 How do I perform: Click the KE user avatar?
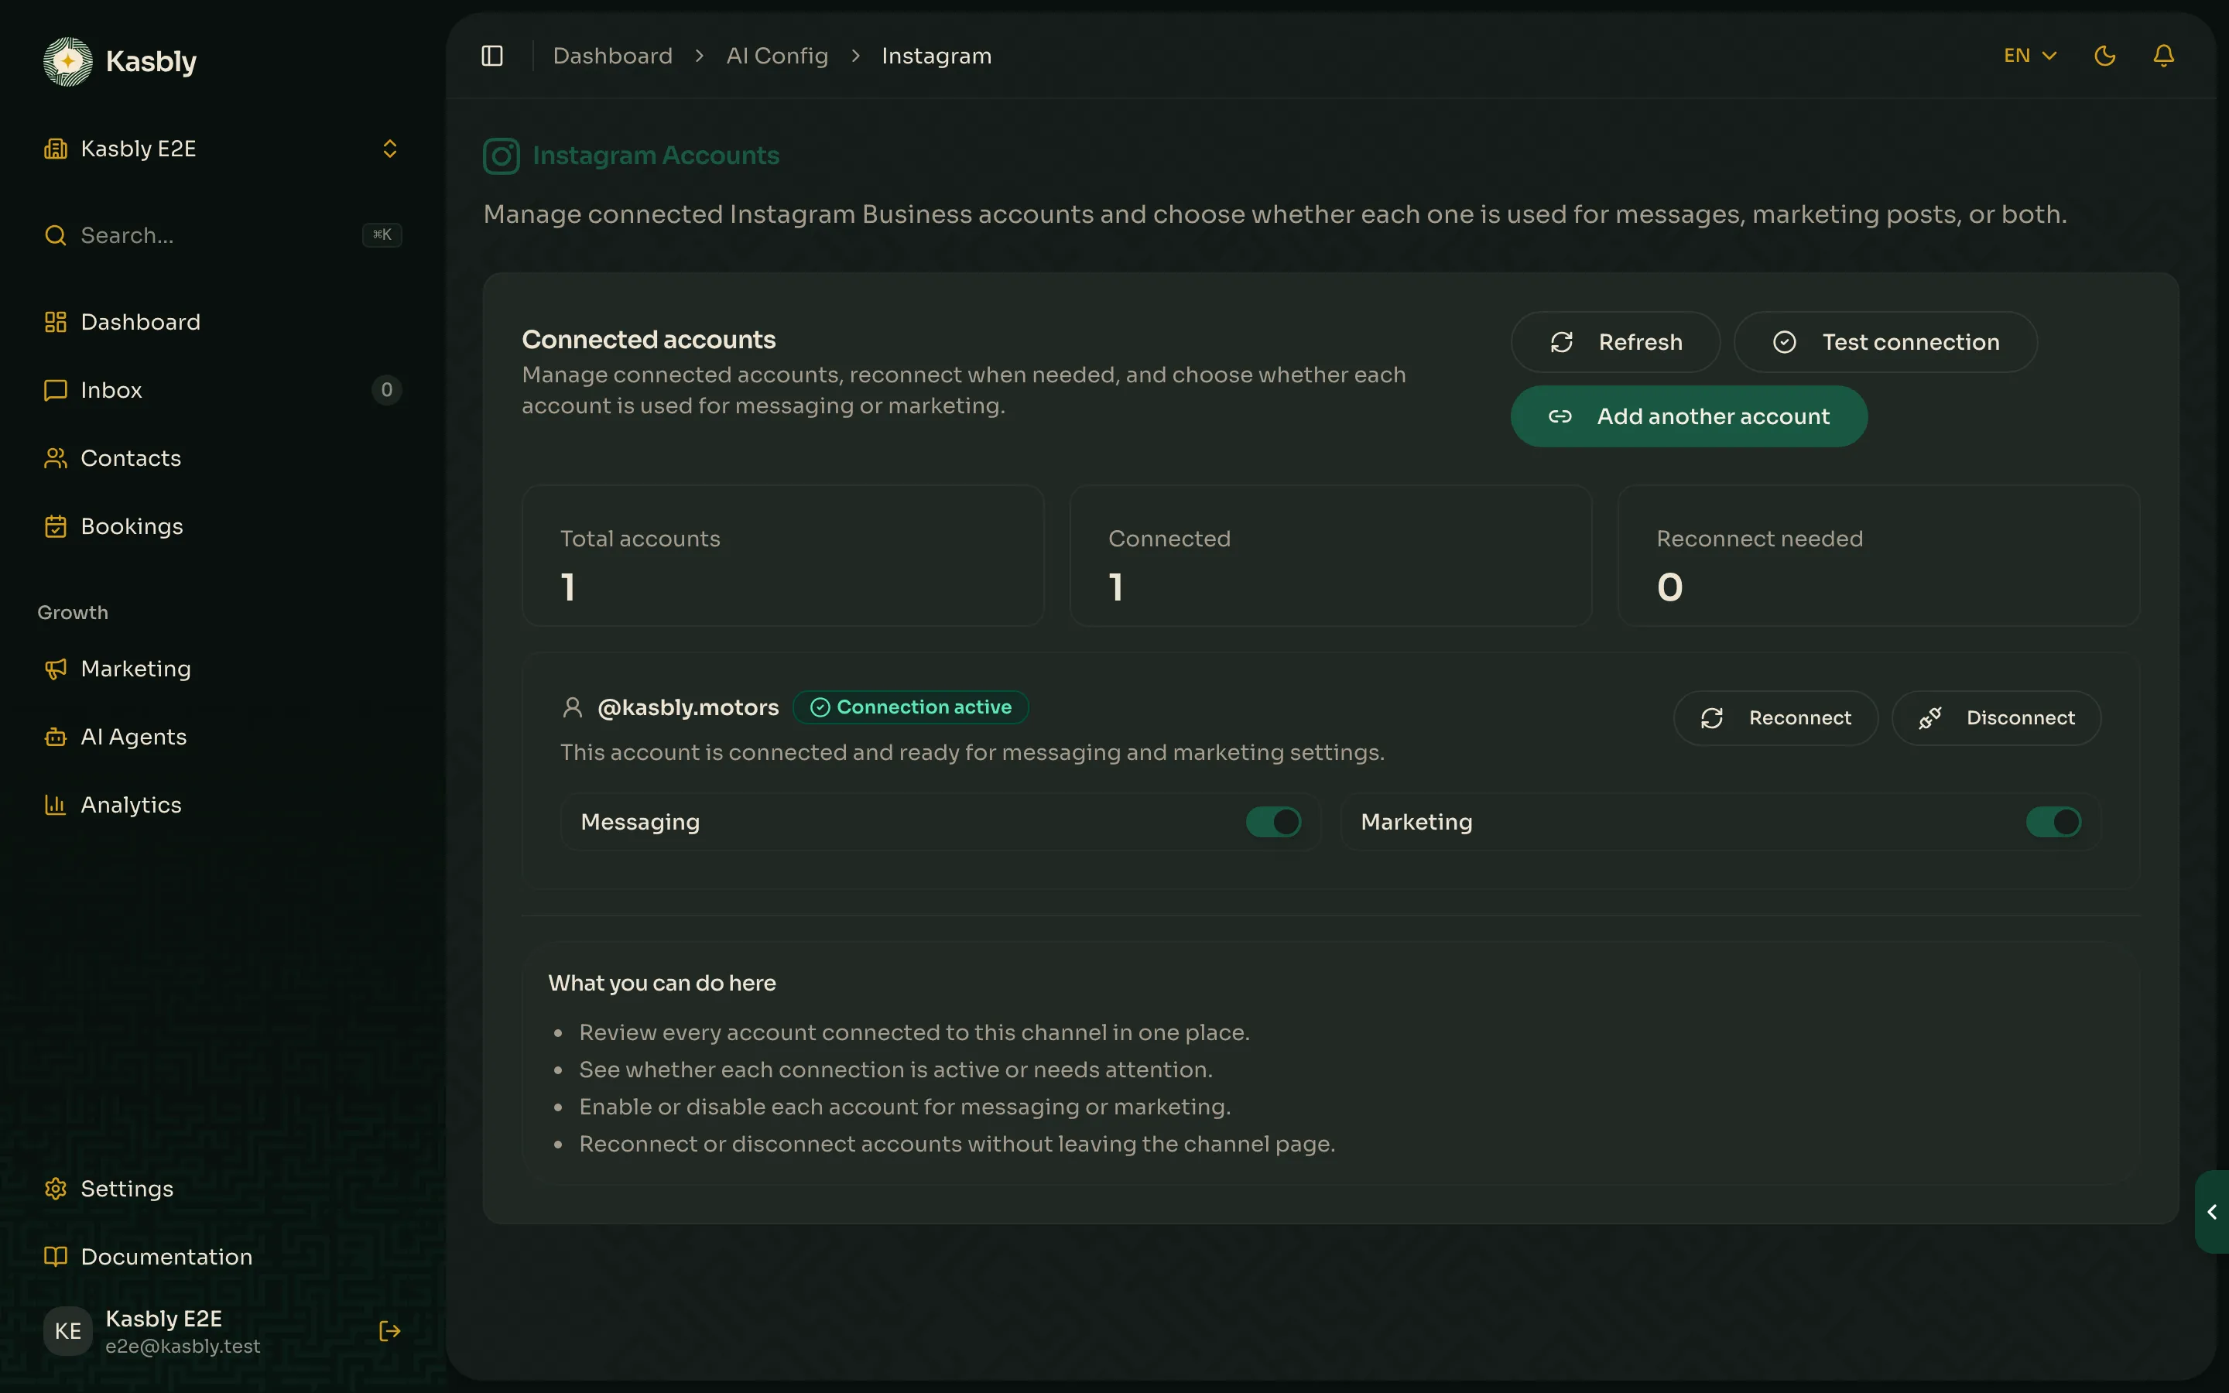pos(68,1331)
